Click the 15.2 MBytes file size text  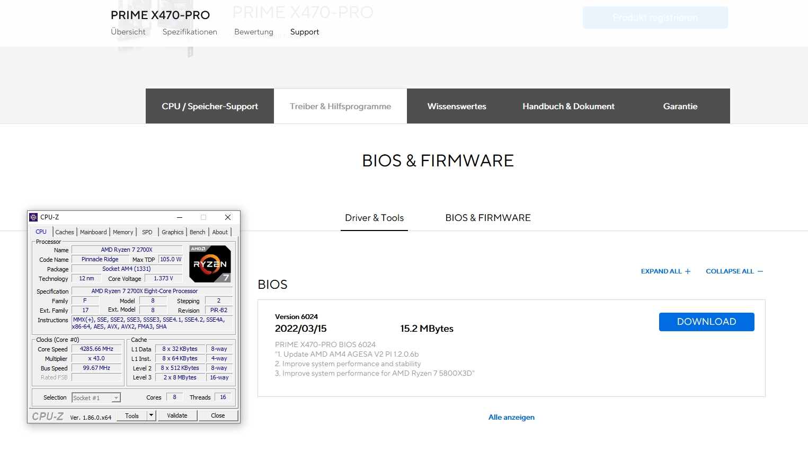click(427, 329)
